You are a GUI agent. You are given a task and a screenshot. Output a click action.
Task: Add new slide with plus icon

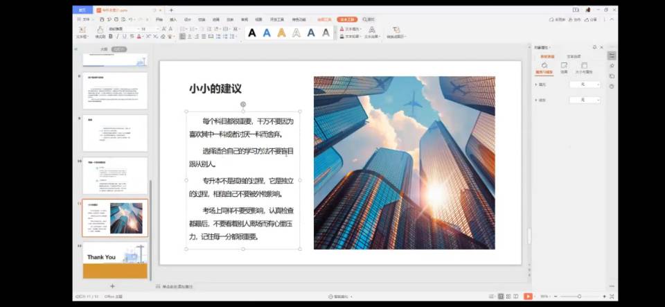click(x=112, y=286)
